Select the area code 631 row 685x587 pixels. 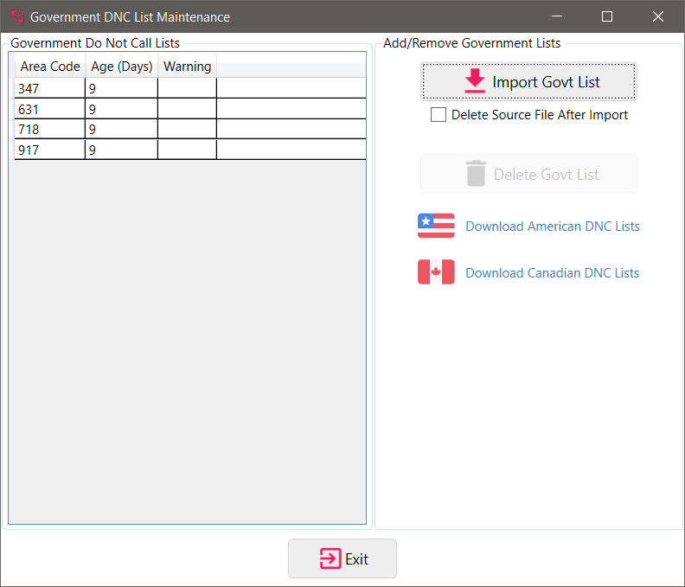49,109
